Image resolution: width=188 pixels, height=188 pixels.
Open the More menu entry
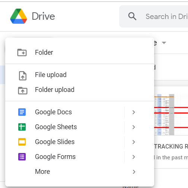[80, 172]
